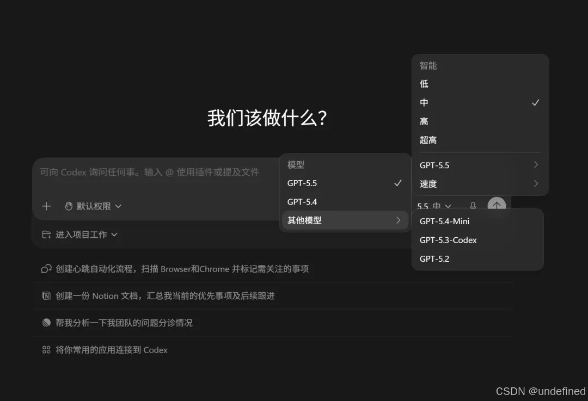Select GPT-5.3-Codex model
The width and height of the screenshot is (588, 401).
pyautogui.click(x=477, y=240)
